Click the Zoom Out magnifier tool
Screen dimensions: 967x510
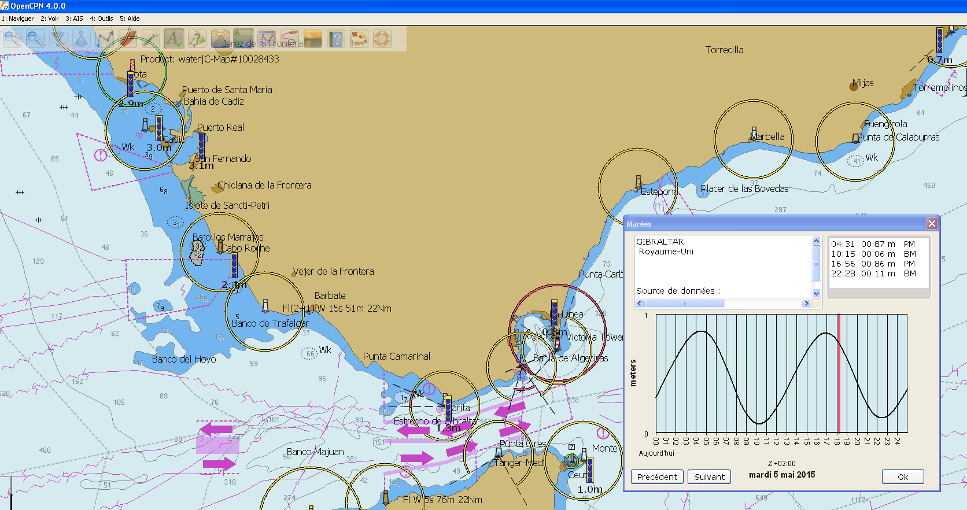tap(35, 39)
